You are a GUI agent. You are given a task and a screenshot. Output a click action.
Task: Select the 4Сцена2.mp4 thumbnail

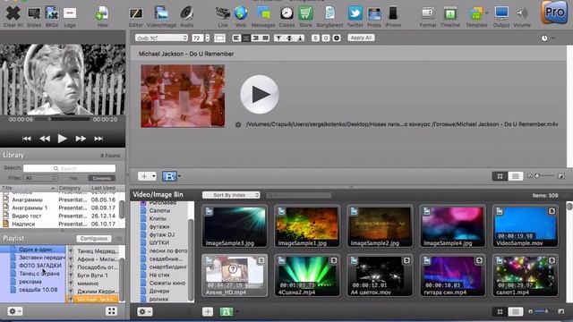tap(307, 275)
